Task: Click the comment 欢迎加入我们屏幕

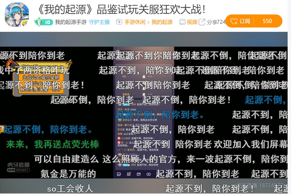Action: coord(251,144)
